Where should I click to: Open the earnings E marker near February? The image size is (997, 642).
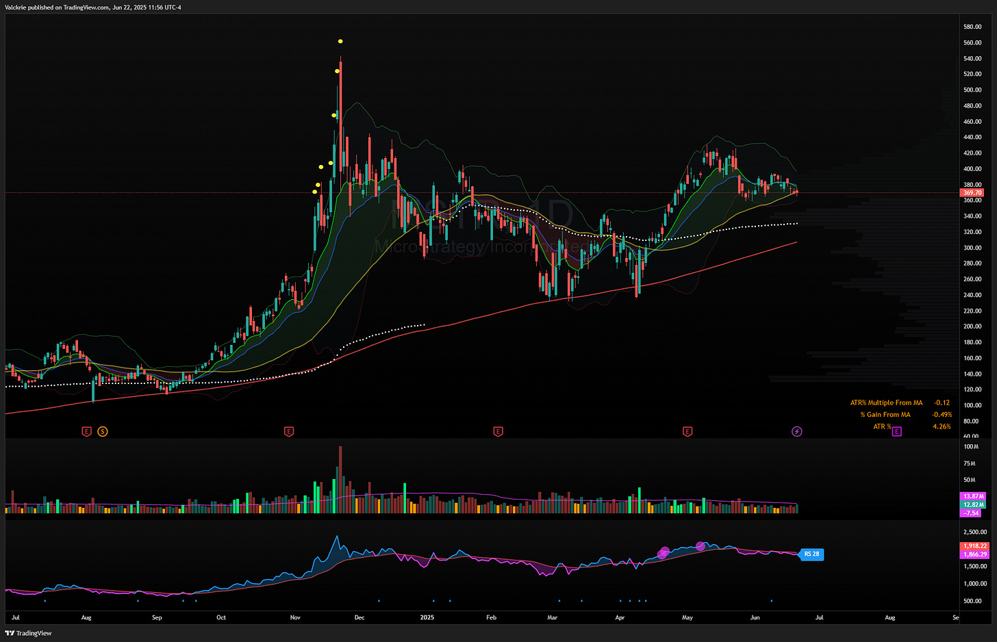pos(498,431)
